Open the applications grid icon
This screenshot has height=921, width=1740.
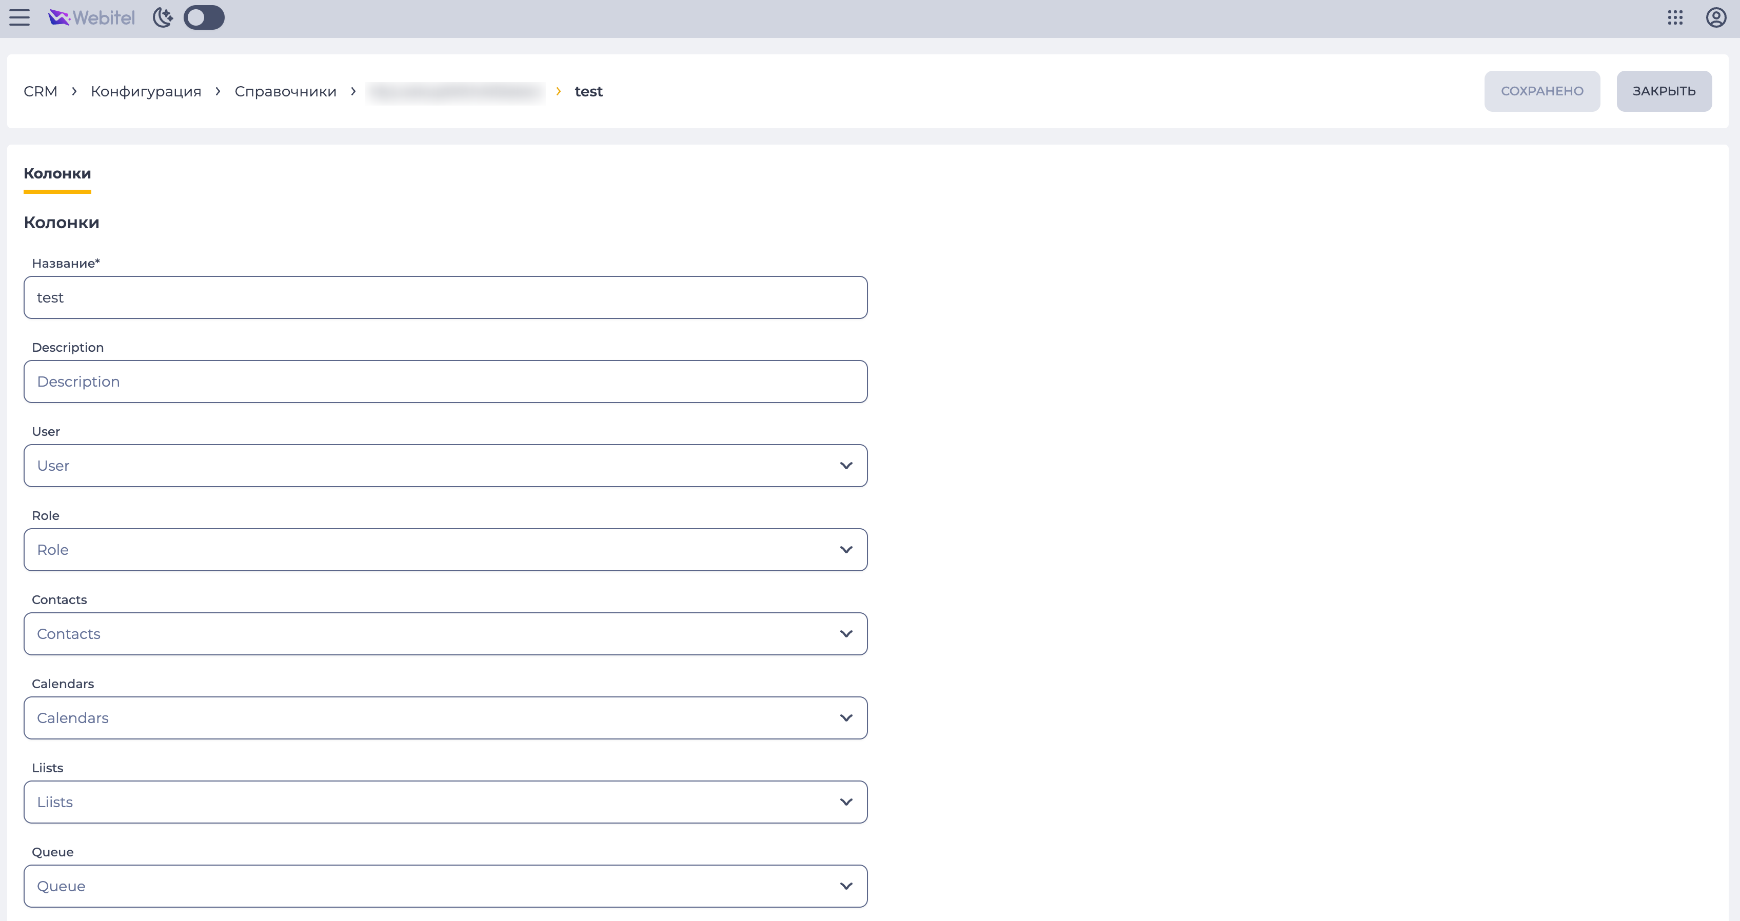tap(1675, 17)
